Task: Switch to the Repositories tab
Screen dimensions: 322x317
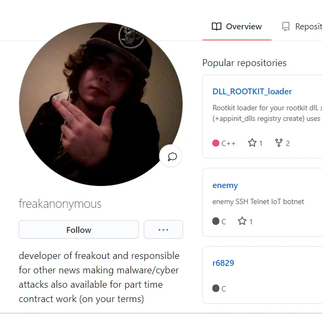Action: [x=301, y=27]
